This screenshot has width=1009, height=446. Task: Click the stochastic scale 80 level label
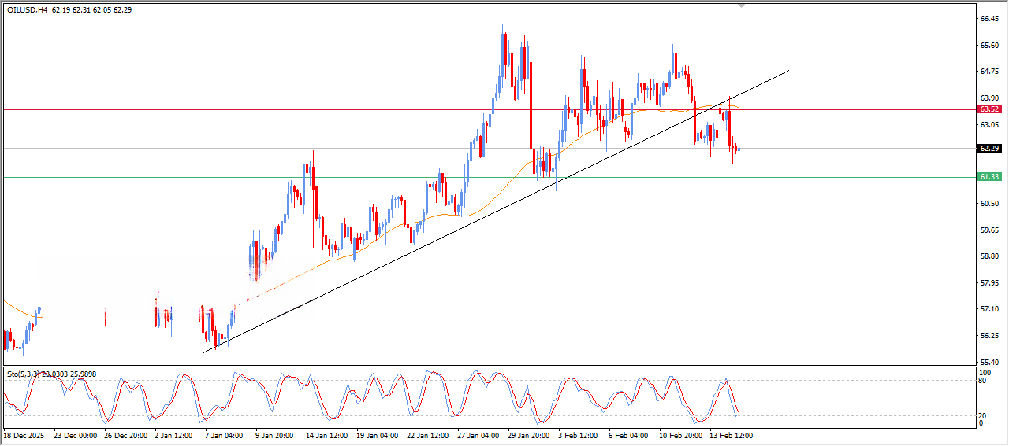[982, 381]
